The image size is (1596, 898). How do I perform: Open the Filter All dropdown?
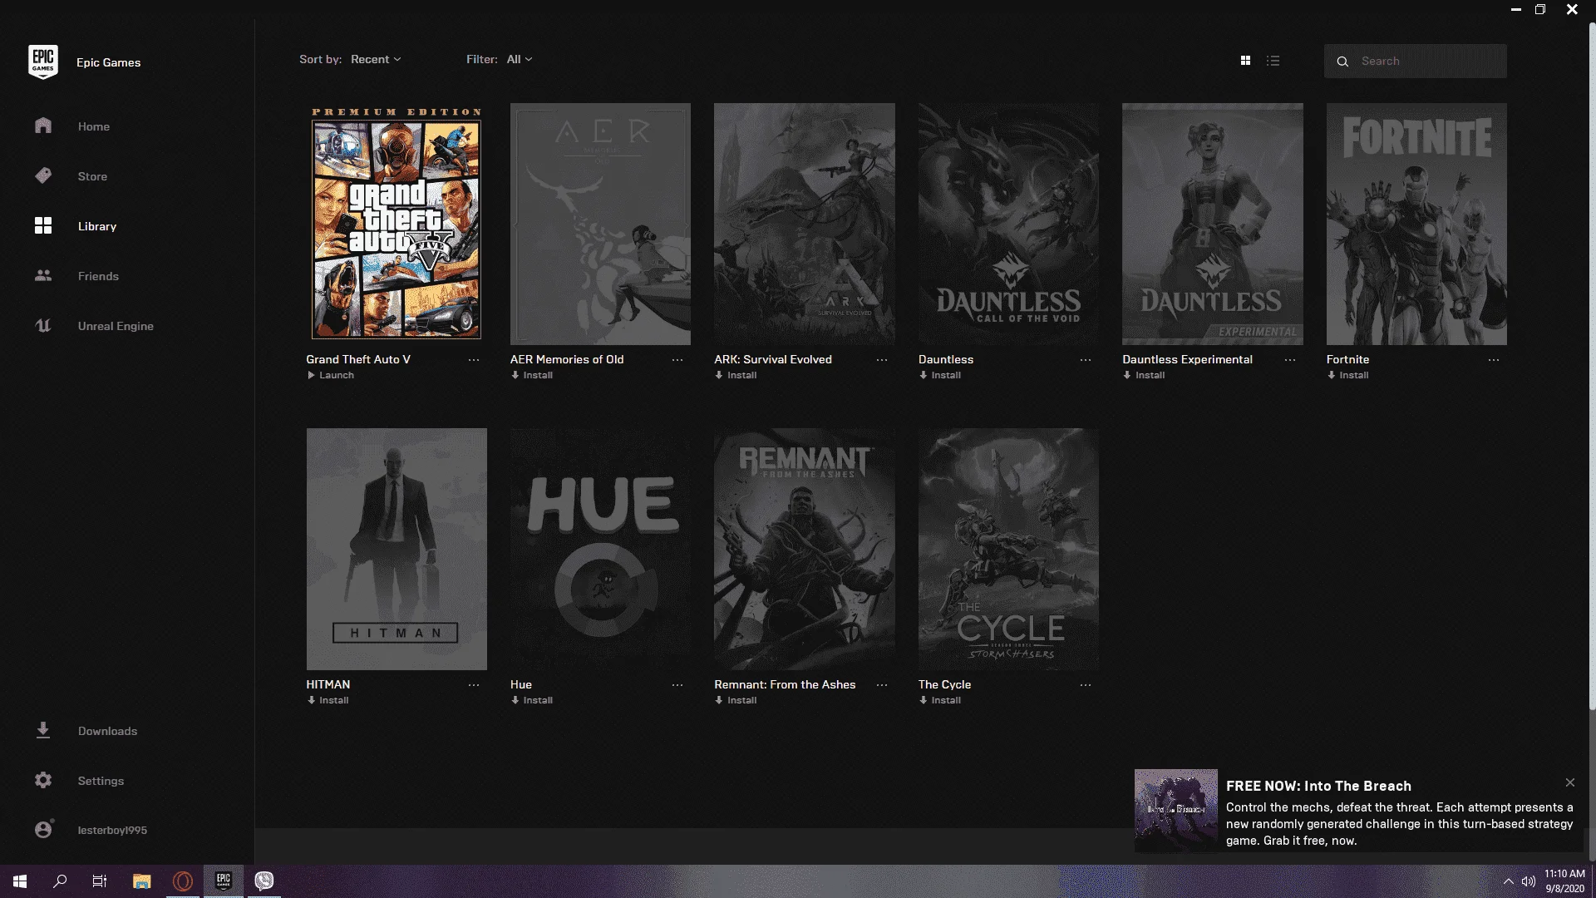[x=520, y=59]
